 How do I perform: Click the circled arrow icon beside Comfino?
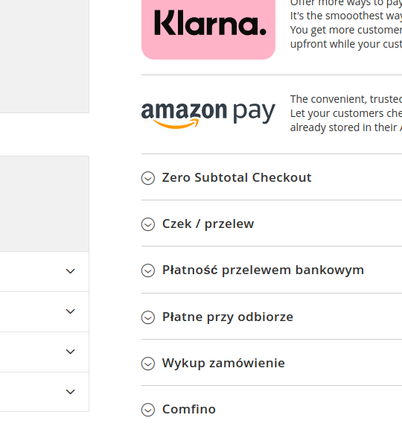click(x=148, y=410)
